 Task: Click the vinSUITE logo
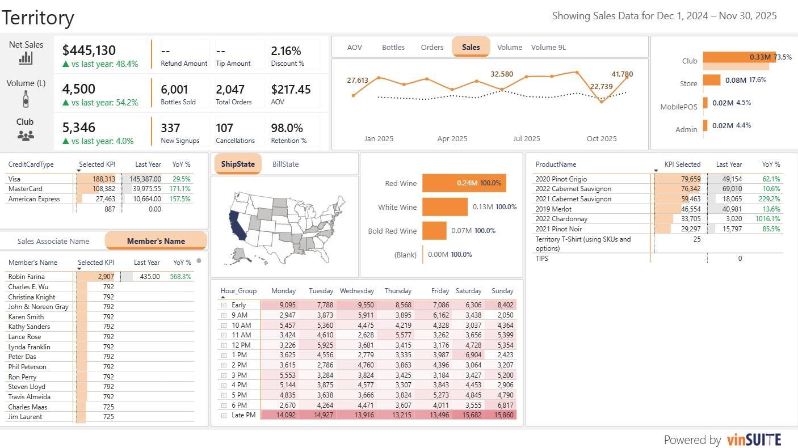(x=755, y=439)
